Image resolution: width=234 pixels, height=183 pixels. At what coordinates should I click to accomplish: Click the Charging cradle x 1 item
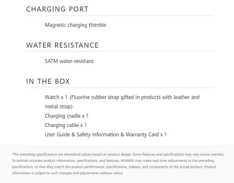[x=67, y=116]
